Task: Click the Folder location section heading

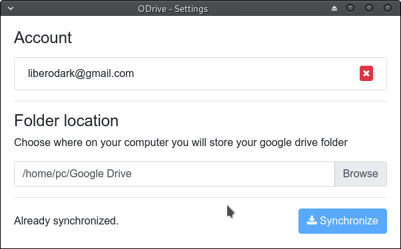Action: coord(66,121)
